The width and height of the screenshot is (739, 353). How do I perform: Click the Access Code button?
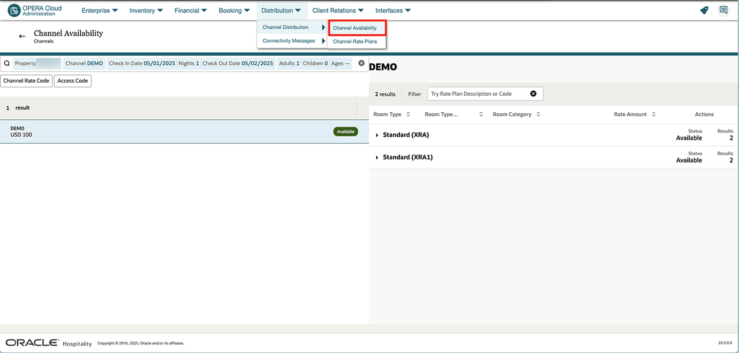click(x=73, y=81)
